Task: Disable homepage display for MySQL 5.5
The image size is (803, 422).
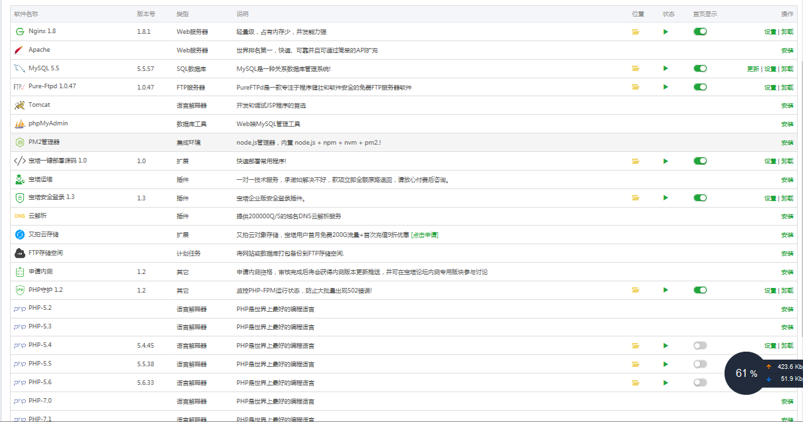Action: tap(700, 68)
